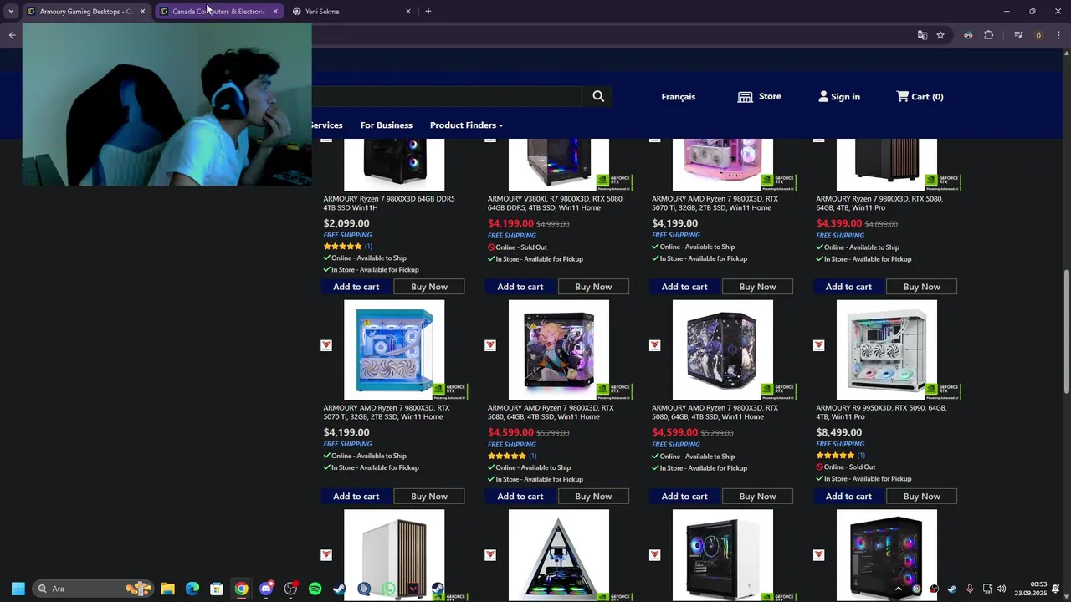The image size is (1071, 602).
Task: Close the Yeni Sekme tab
Action: click(408, 12)
